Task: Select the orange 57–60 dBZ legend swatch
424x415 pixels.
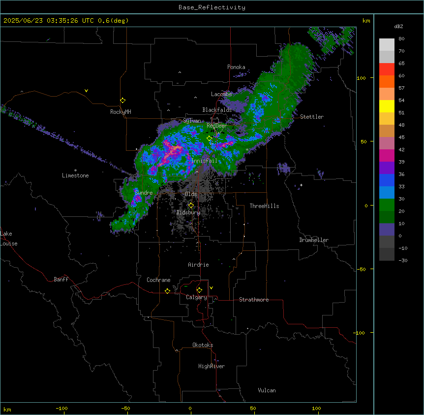Action: pyautogui.click(x=387, y=81)
